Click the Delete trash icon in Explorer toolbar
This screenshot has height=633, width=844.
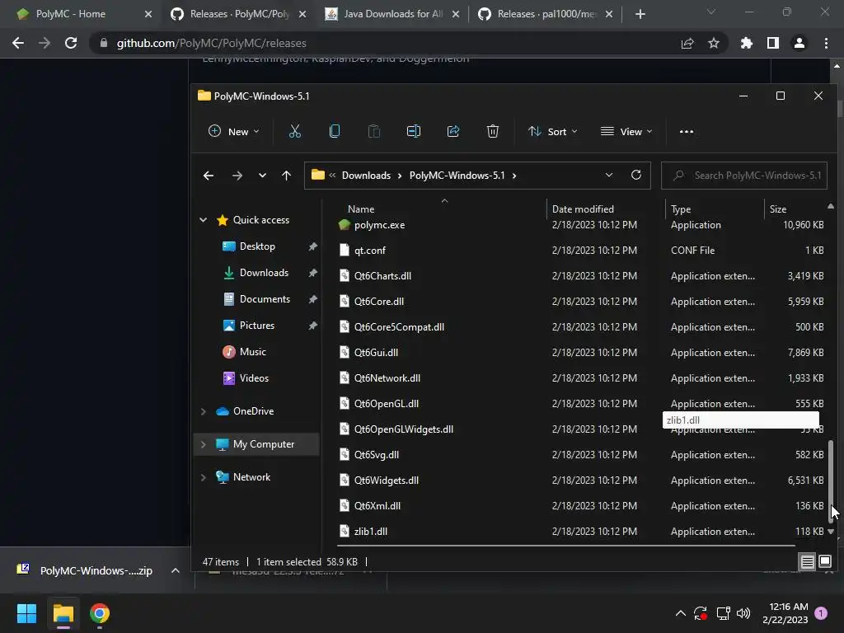coord(493,131)
